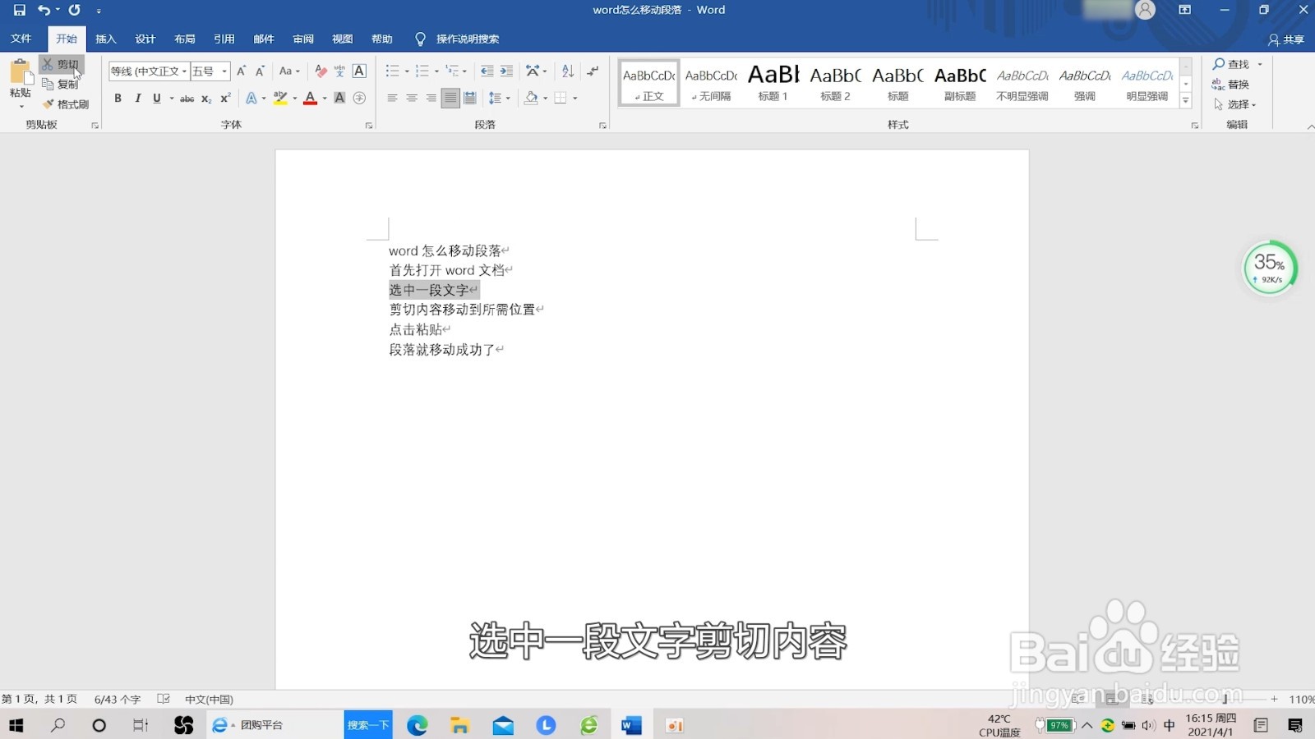The width and height of the screenshot is (1315, 739).
Task: Apply the red font color swatch
Action: 311,99
